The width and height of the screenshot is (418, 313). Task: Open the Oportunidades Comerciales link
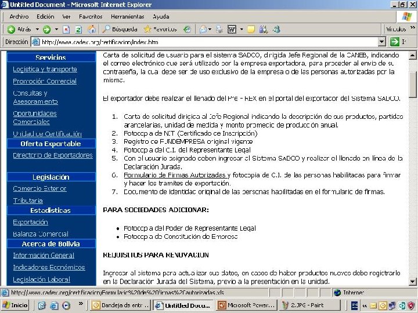click(x=35, y=117)
